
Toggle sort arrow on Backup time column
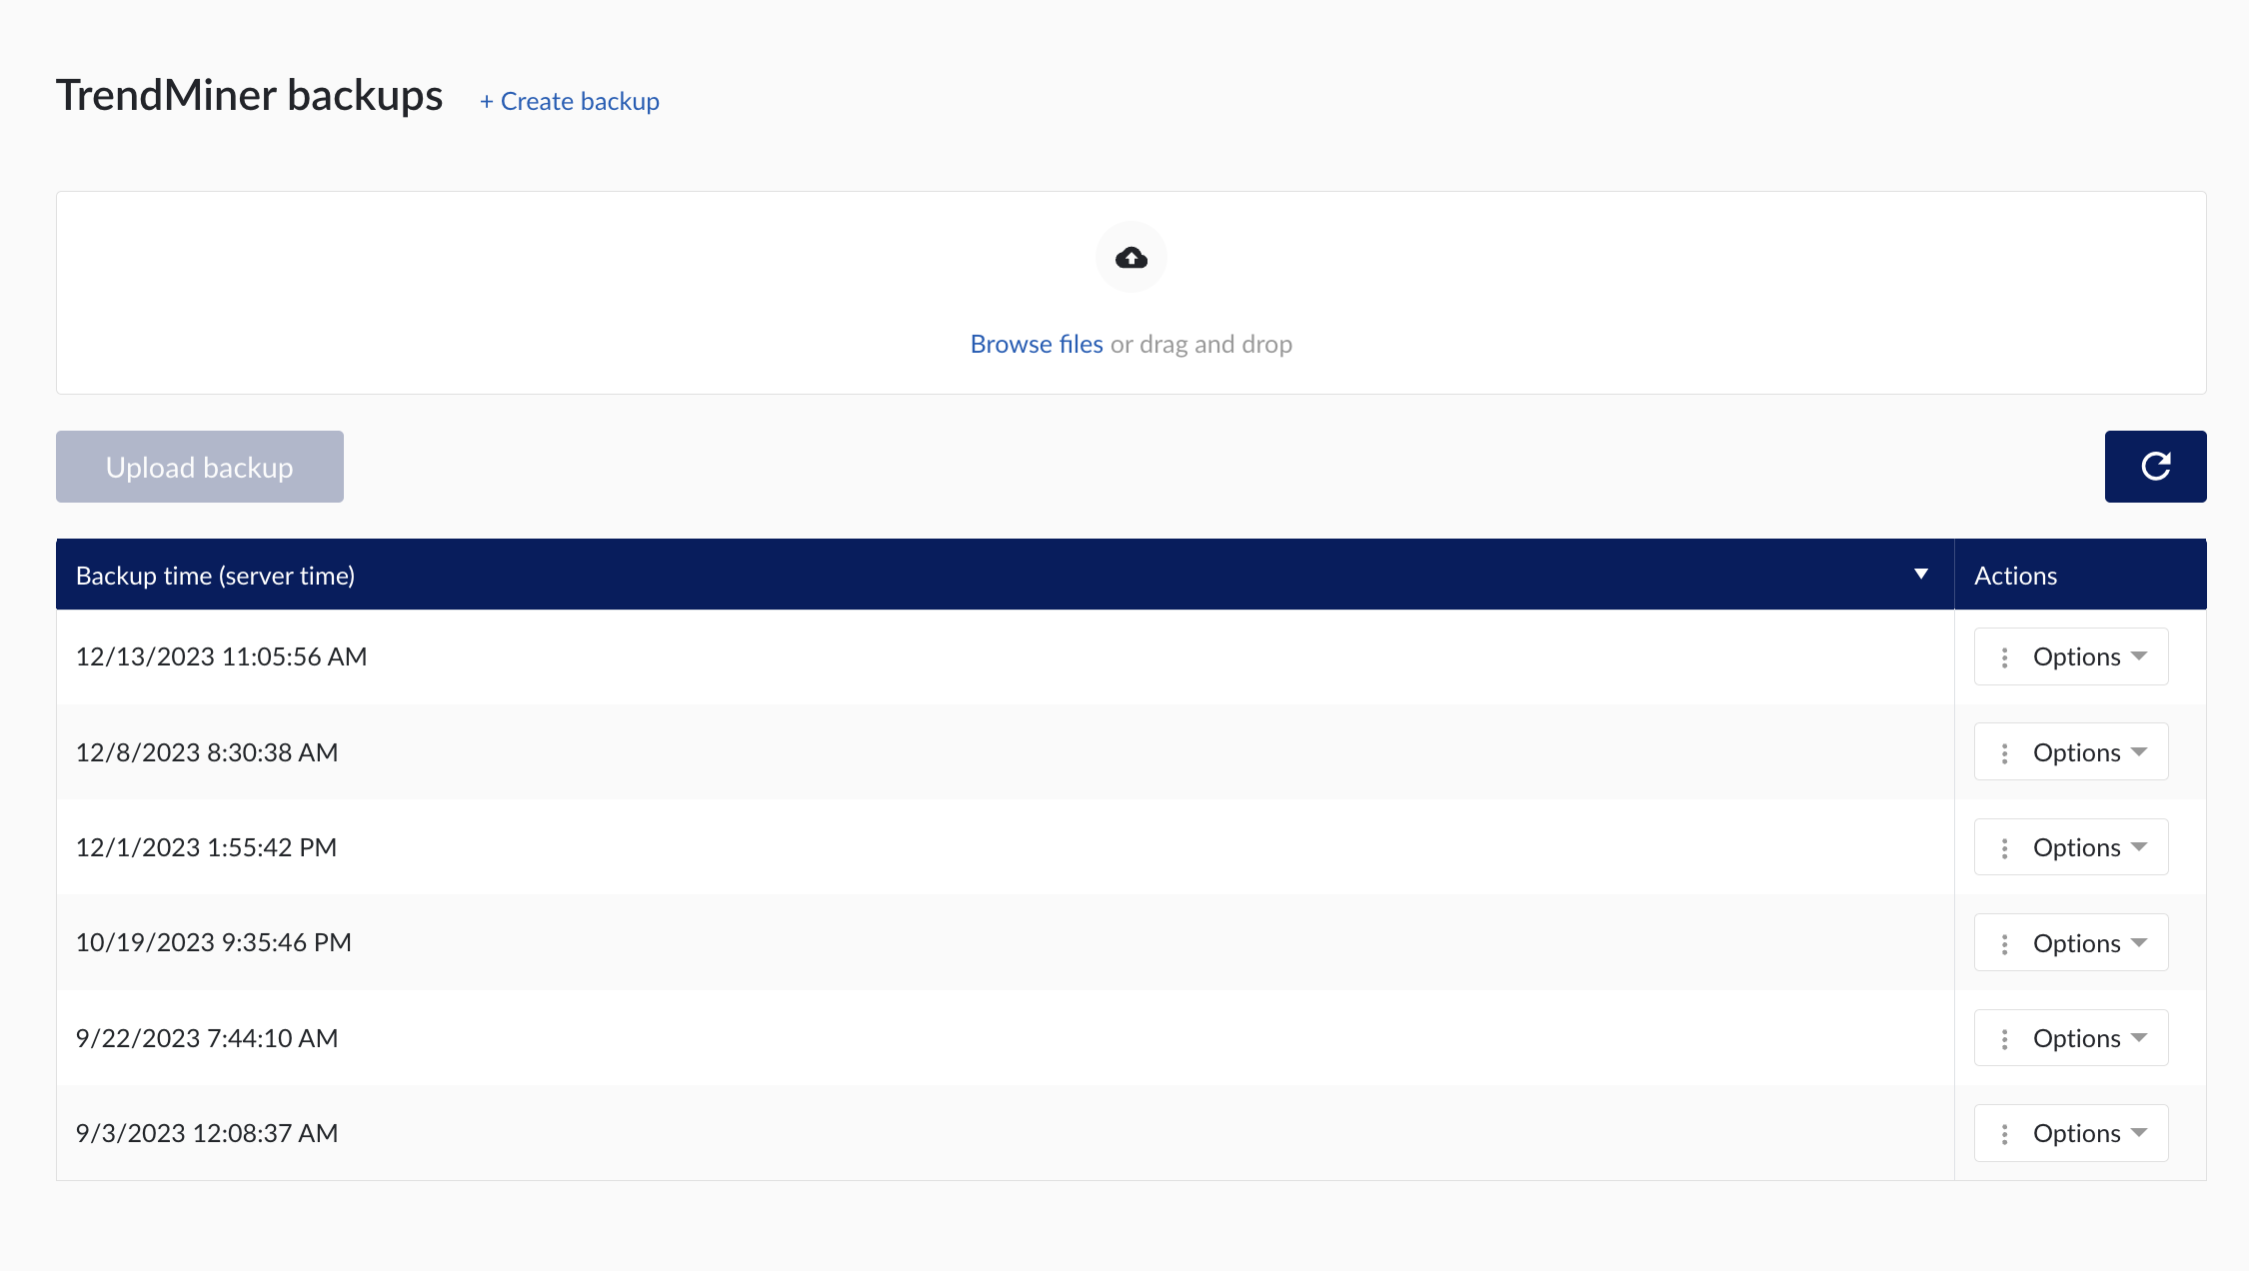(x=1920, y=575)
